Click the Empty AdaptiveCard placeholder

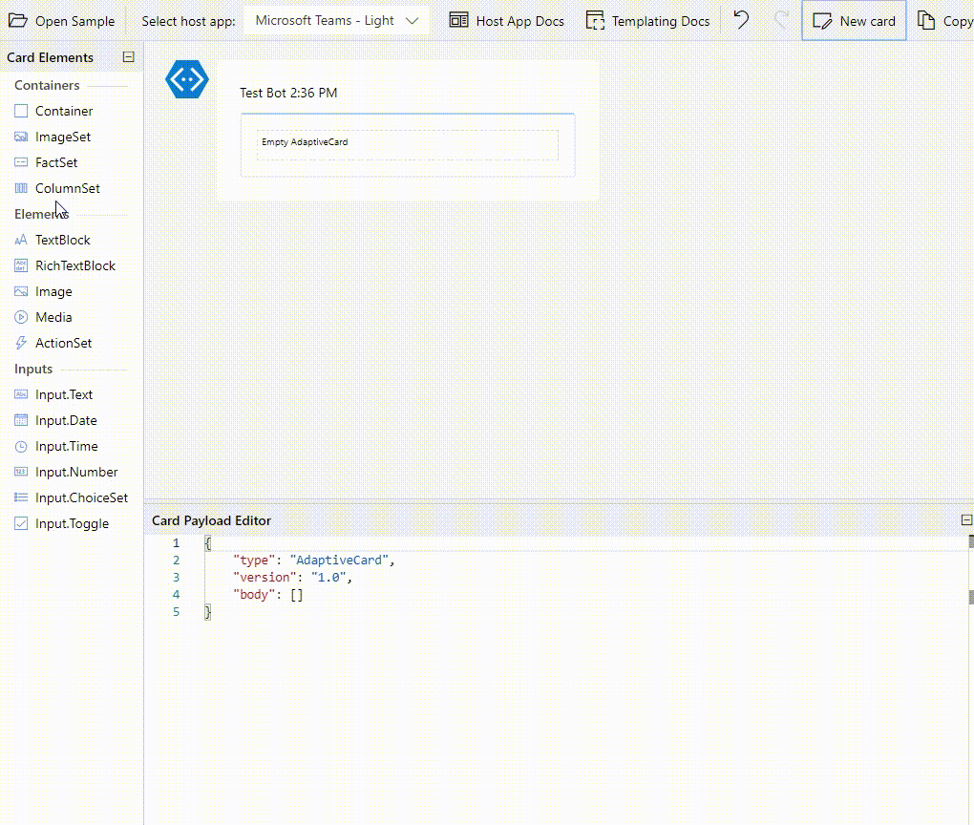coord(408,145)
